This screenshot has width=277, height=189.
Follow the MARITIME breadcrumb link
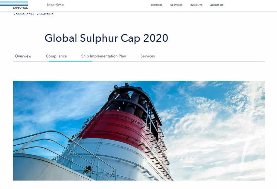pyautogui.click(x=46, y=14)
